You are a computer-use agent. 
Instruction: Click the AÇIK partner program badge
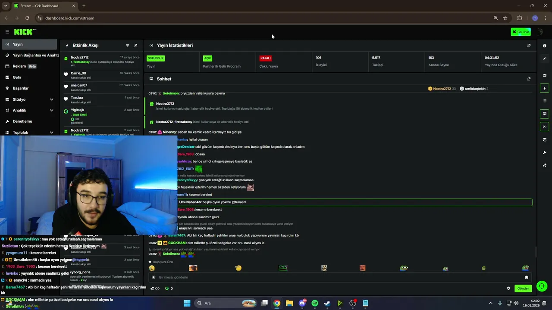[x=207, y=58]
